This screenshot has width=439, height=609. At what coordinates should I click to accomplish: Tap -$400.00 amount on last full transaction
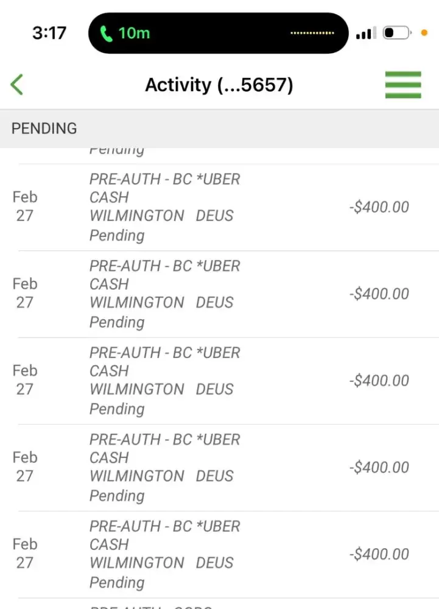[379, 554]
